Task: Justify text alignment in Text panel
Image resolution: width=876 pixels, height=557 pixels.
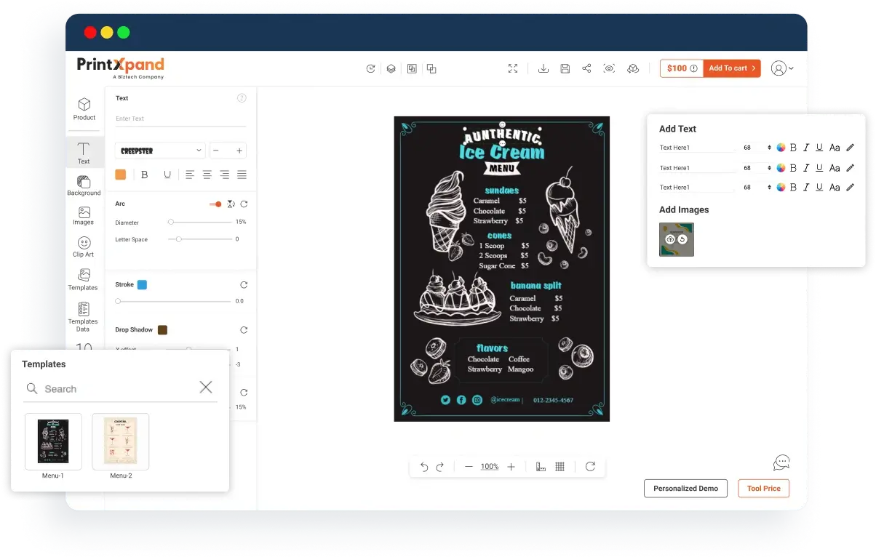Action: [242, 175]
